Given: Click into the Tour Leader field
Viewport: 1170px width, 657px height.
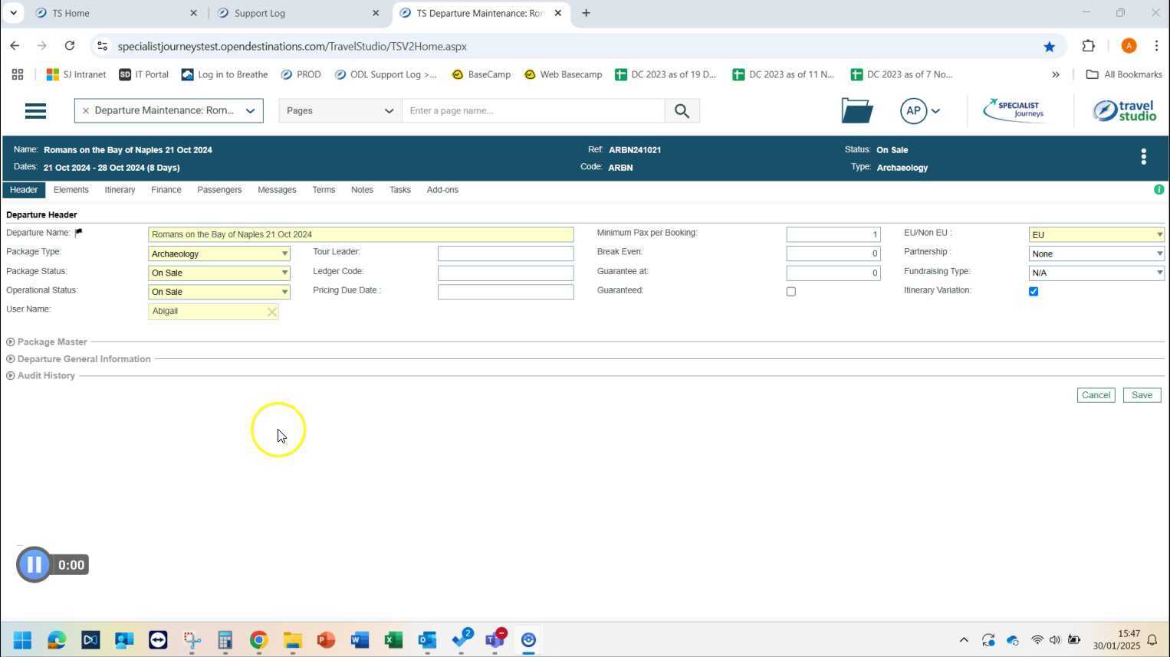Looking at the screenshot, I should tap(505, 253).
